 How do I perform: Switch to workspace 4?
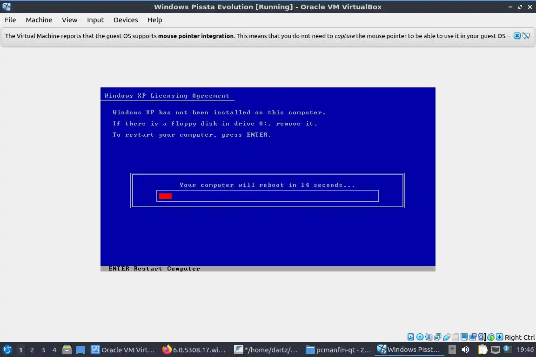coord(54,350)
